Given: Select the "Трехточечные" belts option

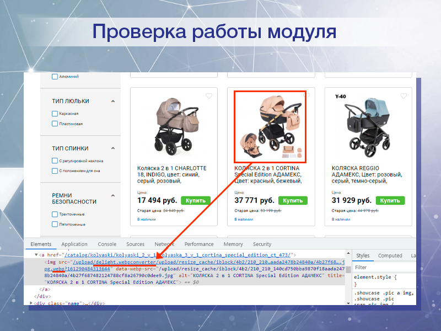Looking at the screenshot, I should tap(54, 215).
